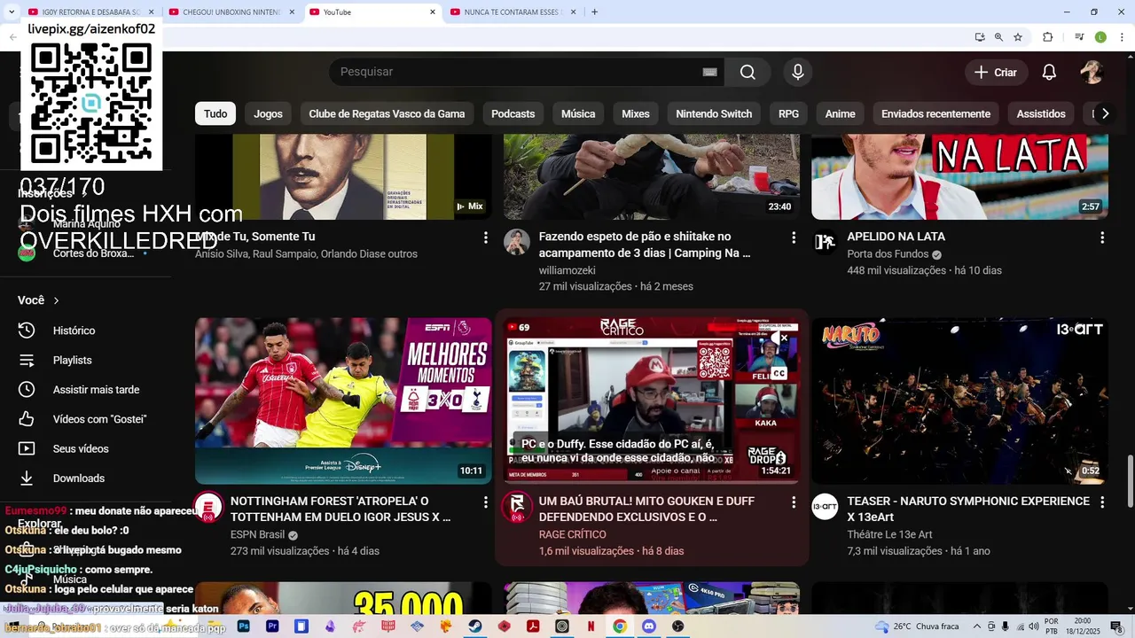Select the Tudo filter chip
Viewport: 1135px width, 638px height.
point(215,113)
